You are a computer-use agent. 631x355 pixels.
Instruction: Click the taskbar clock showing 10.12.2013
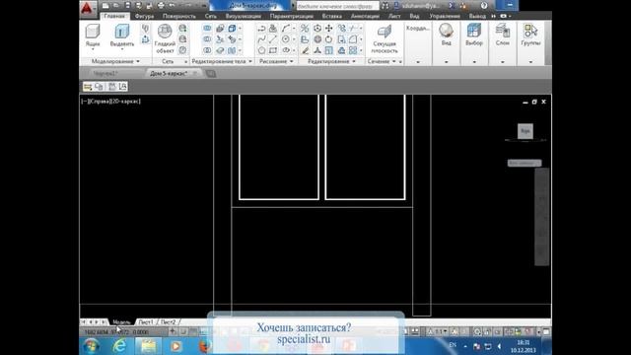[524, 346]
